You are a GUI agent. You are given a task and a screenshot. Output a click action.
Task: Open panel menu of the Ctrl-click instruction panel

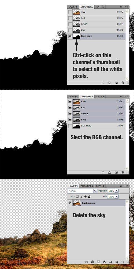click(127, 7)
